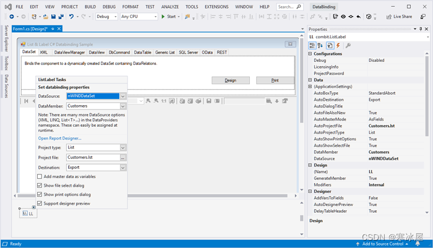Sort properties alphabetically
433x248 pixels.
pyautogui.click(x=320, y=46)
